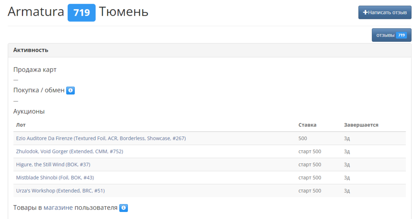414x219 pixels.
Task: Go to Urza's Workshop auction lot
Action: click(60, 191)
